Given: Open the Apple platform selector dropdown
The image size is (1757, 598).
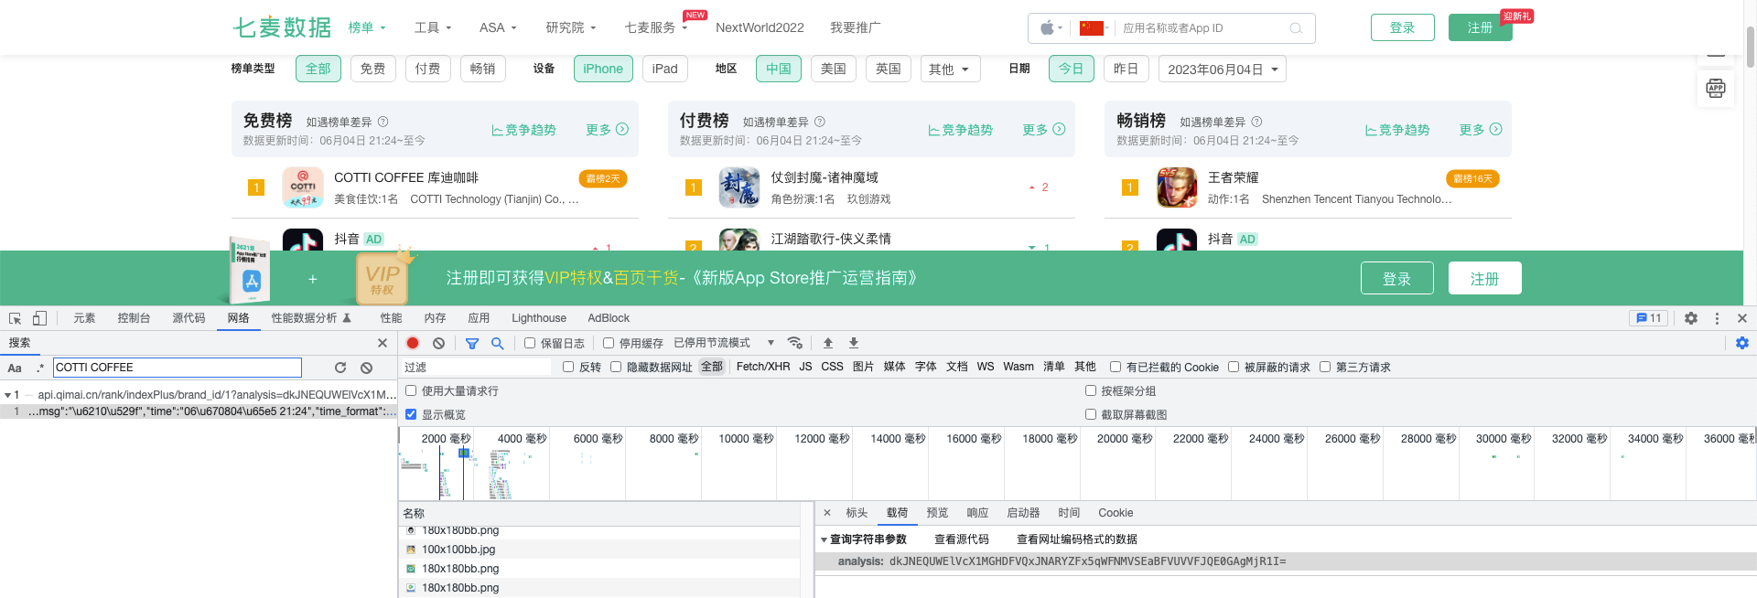Looking at the screenshot, I should point(1051,28).
